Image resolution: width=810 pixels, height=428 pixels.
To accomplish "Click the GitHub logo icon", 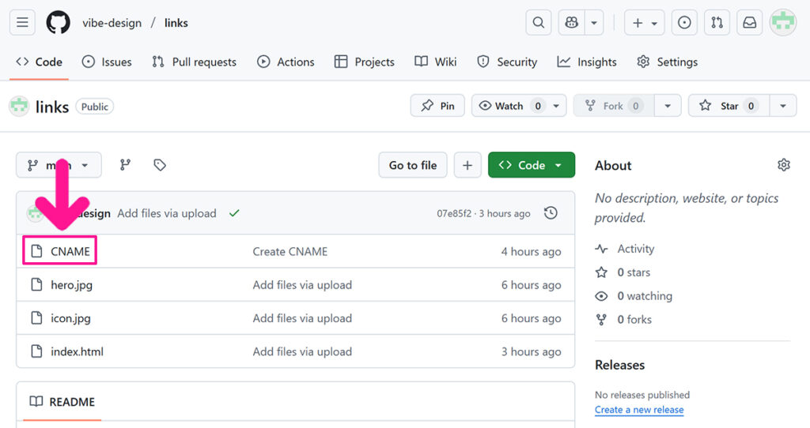I will (x=58, y=23).
